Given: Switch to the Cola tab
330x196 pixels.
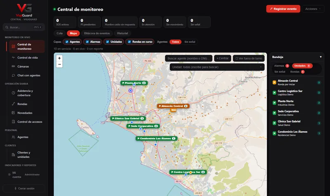Looking at the screenshot, I should 59,33.
